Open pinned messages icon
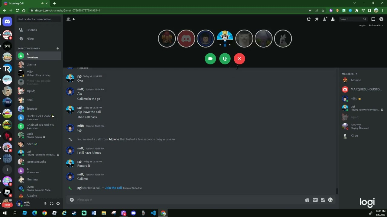The height and width of the screenshot is (217, 387). 317,19
